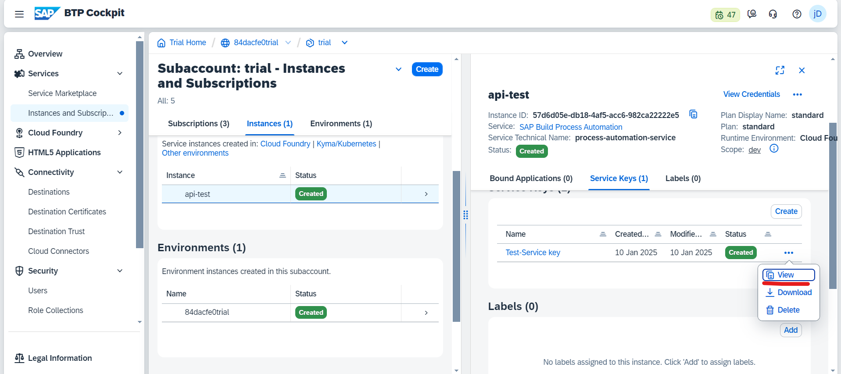The width and height of the screenshot is (841, 374).
Task: Collapse the Connectivity section chevron
Action: 120,172
